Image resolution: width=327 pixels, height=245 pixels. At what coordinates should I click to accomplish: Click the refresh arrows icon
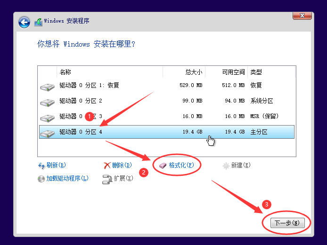(x=41, y=166)
